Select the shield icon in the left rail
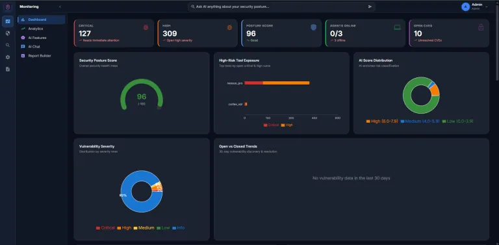 (8, 33)
